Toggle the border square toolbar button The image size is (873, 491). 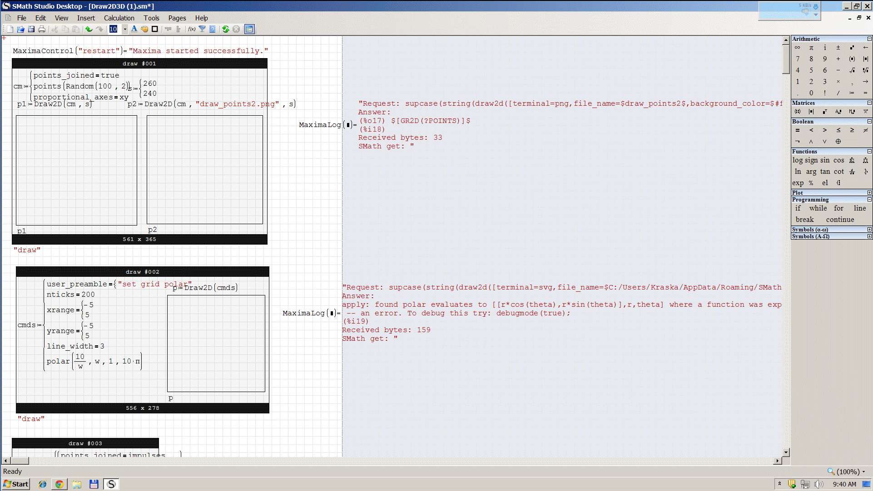coord(155,29)
